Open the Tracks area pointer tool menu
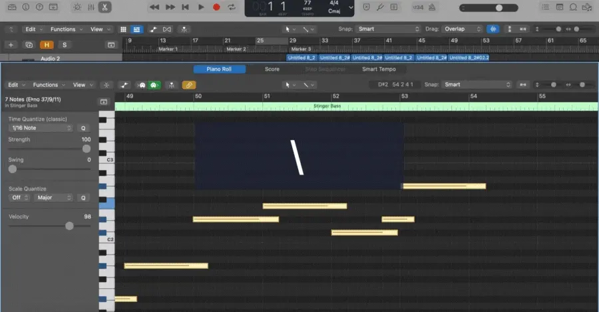This screenshot has height=312, width=599. pos(290,29)
